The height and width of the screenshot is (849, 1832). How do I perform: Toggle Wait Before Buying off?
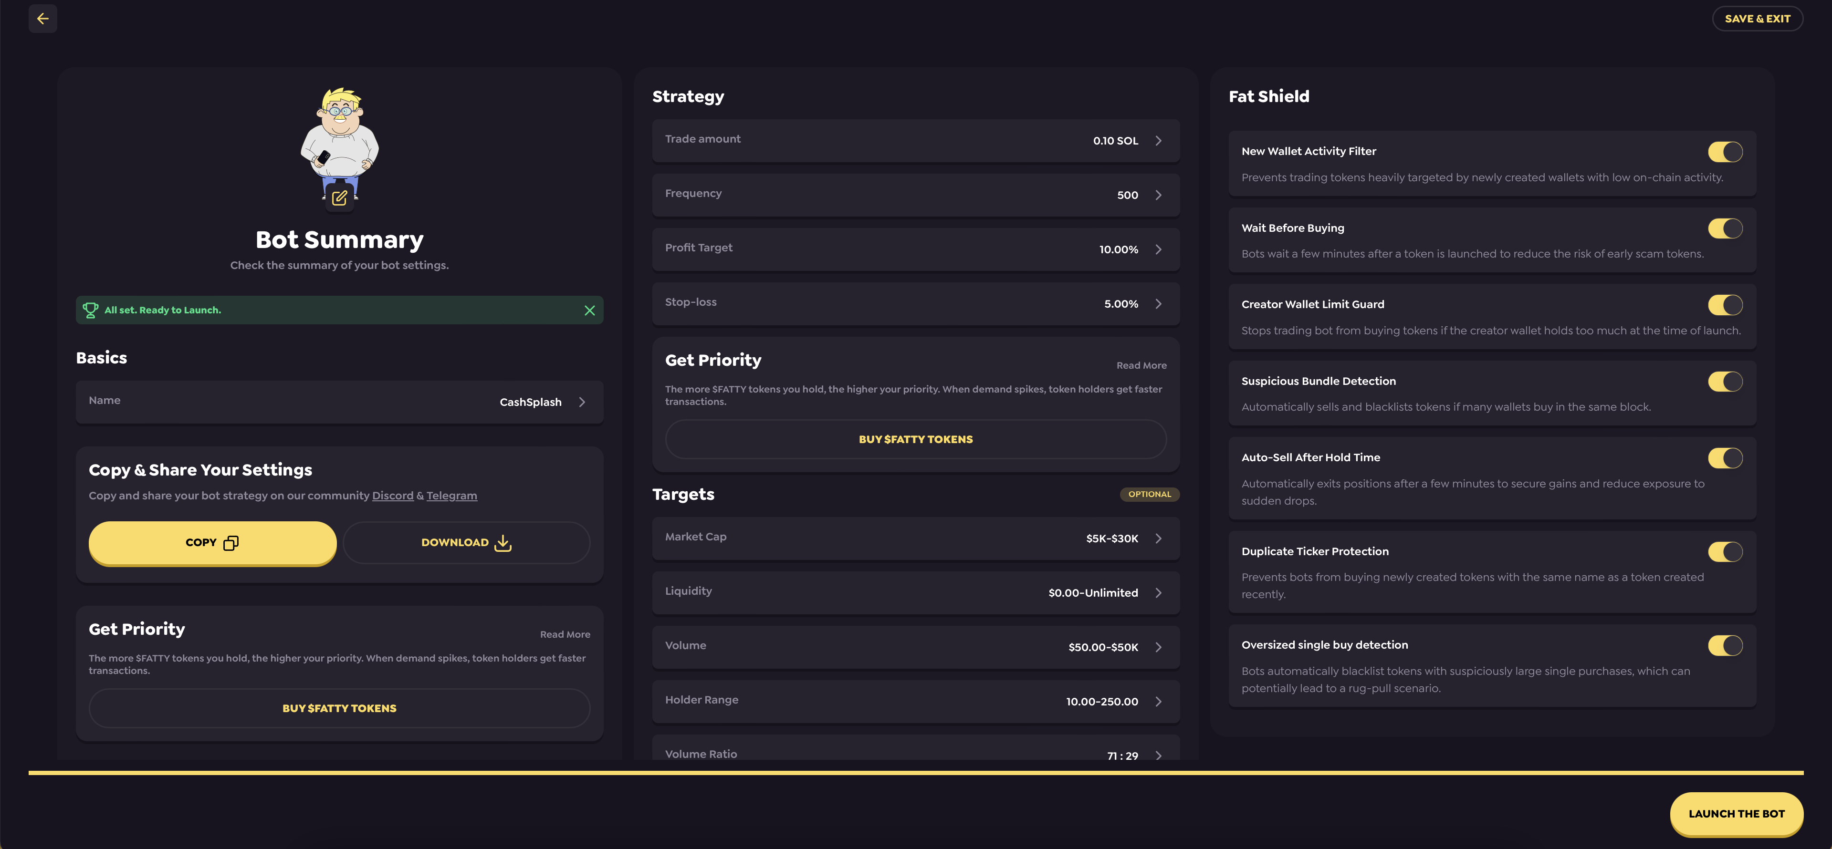(x=1725, y=228)
